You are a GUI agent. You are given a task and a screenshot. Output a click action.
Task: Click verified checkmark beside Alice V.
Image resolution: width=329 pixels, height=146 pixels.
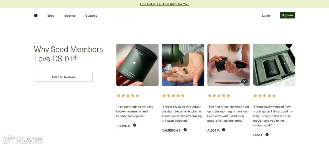224,130
